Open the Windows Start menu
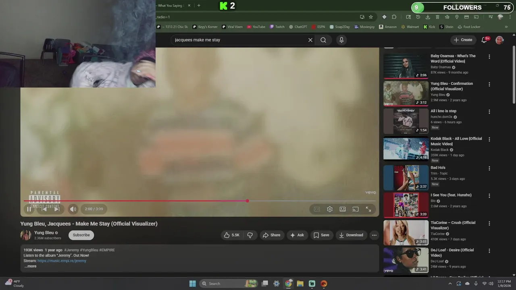Image resolution: width=516 pixels, height=290 pixels. pos(192,284)
